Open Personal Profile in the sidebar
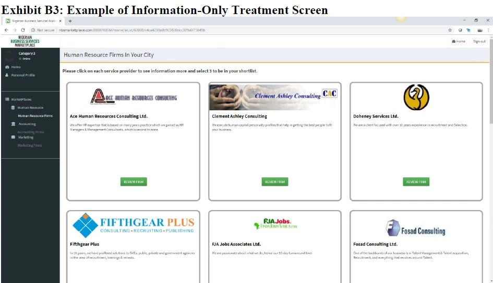 (x=23, y=75)
